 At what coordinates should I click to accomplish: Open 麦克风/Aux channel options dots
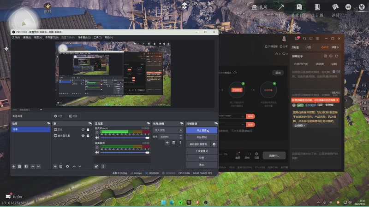[x=97, y=132]
